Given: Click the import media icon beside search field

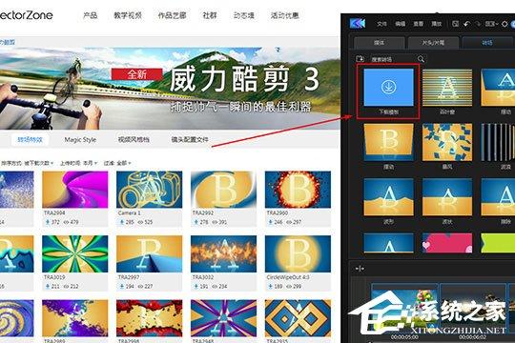Looking at the screenshot, I should tap(360, 59).
